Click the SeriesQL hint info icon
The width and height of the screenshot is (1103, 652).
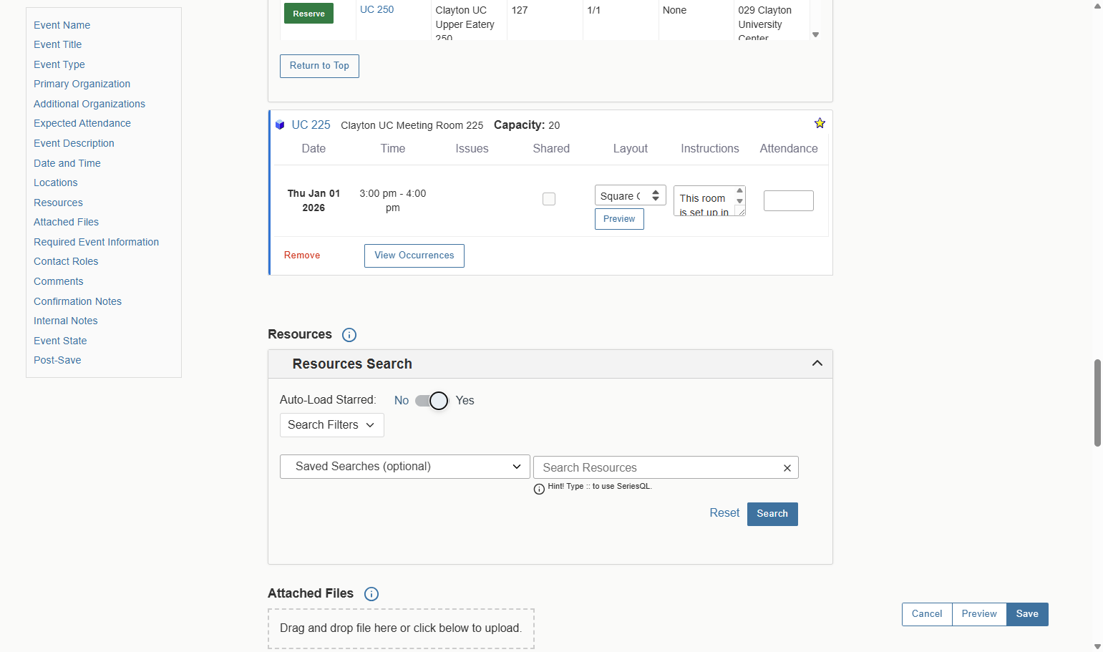[x=539, y=490]
